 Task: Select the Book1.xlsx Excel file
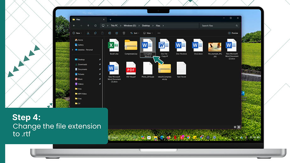tap(114, 47)
